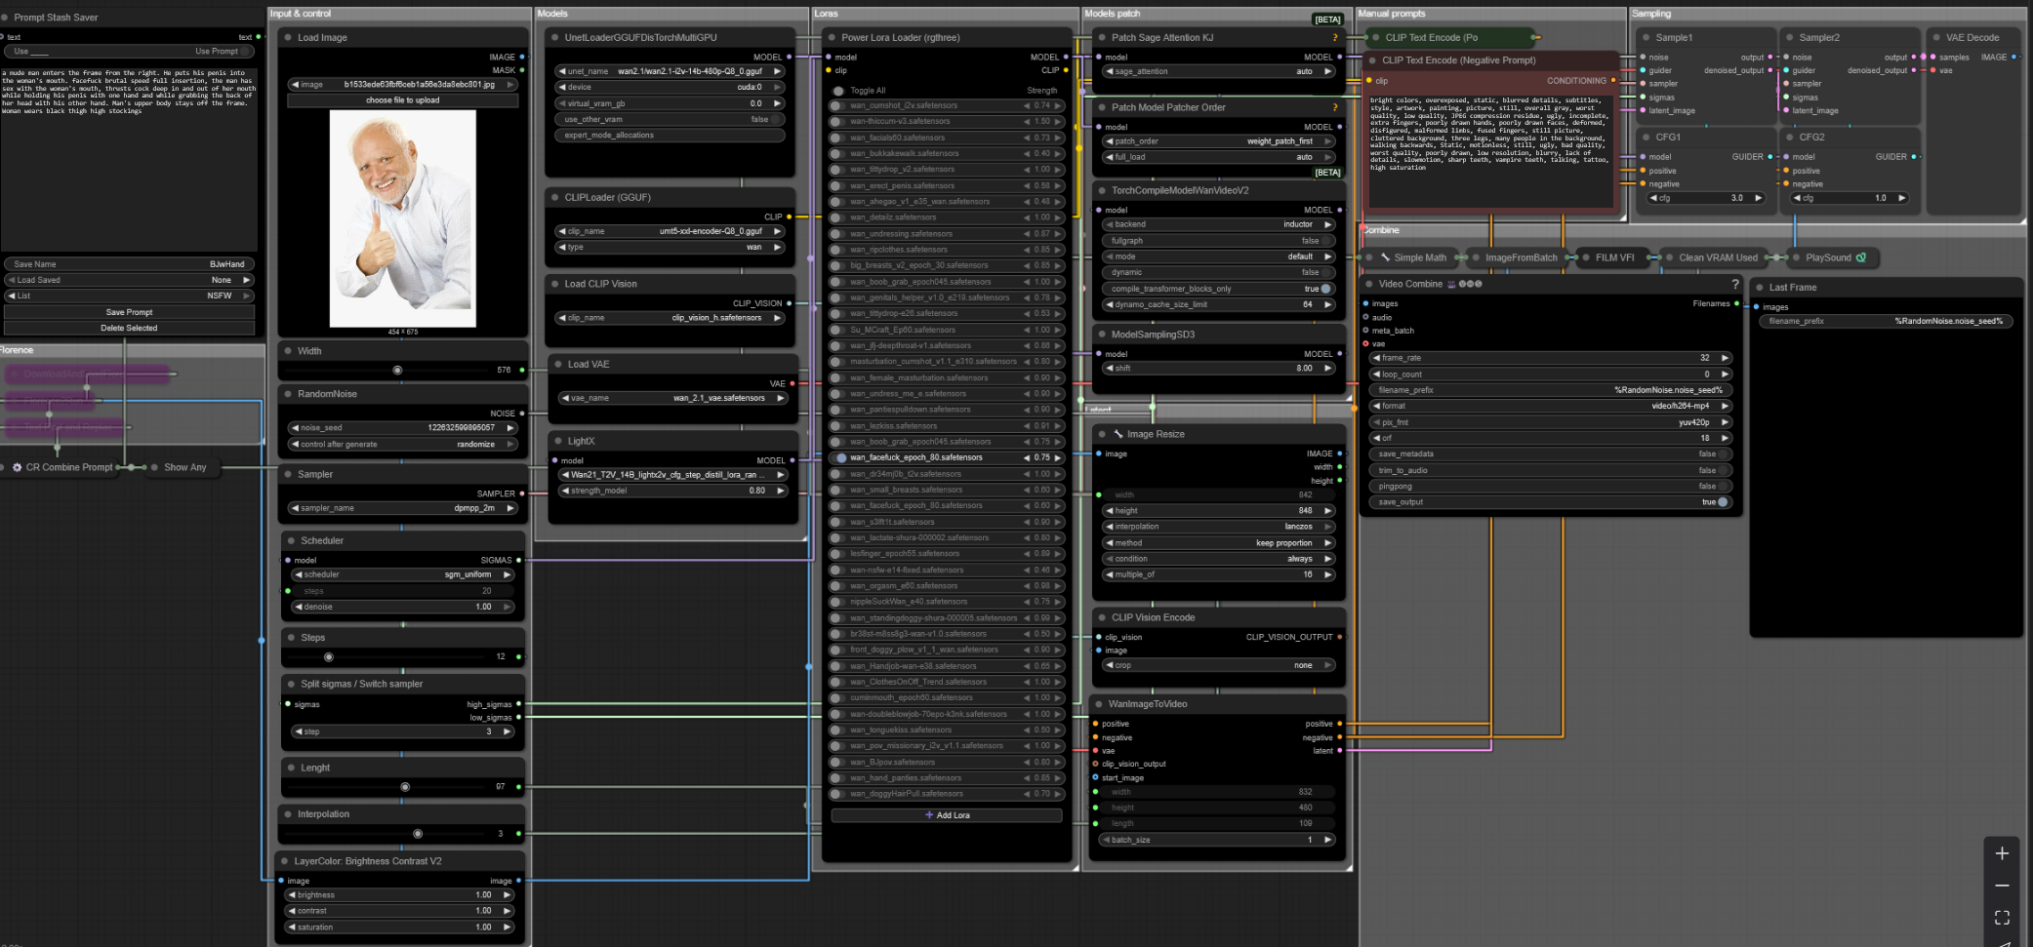
Task: Click the Add Lora button
Action: click(947, 815)
